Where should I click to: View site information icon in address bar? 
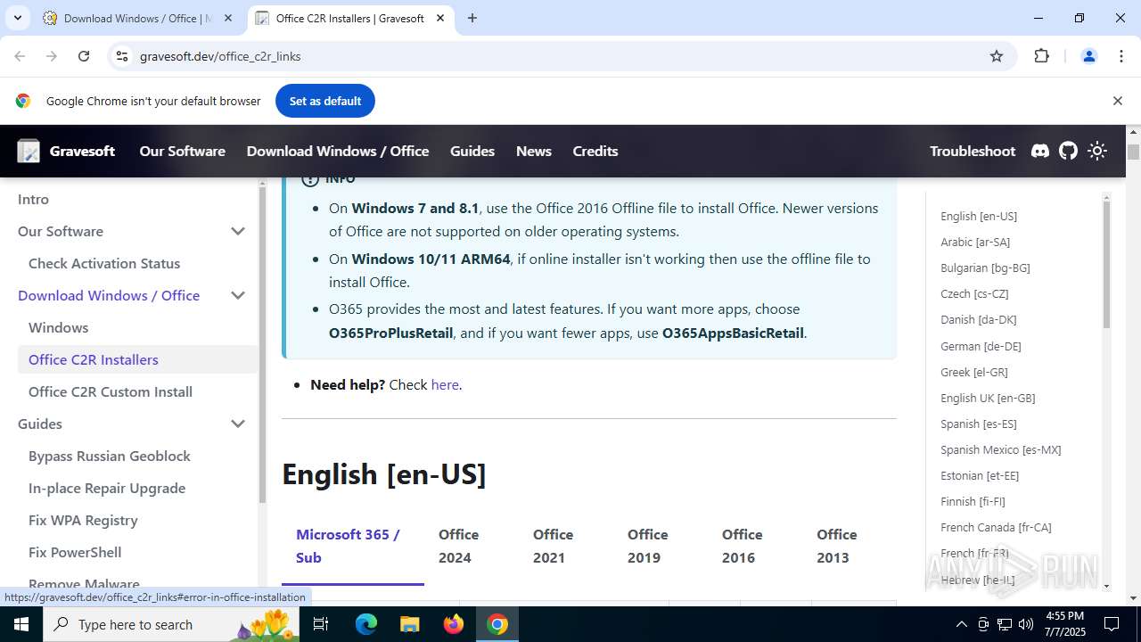pyautogui.click(x=122, y=56)
